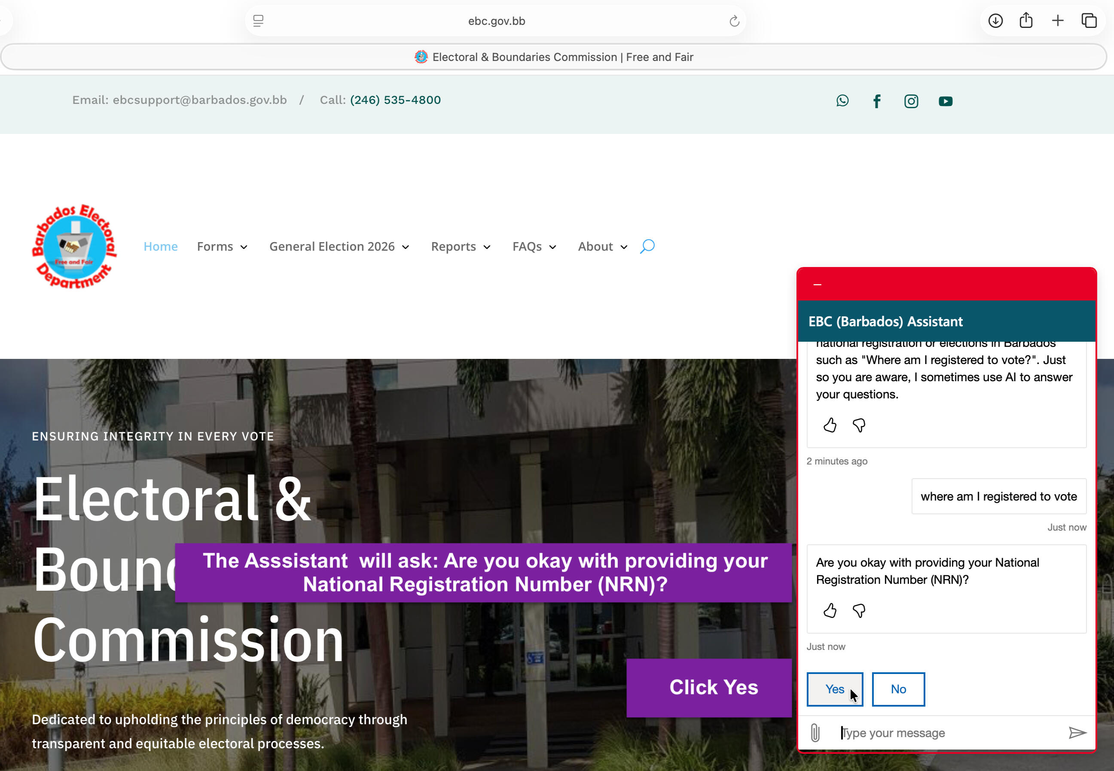The image size is (1114, 771).
Task: Open the FAQs menu item
Action: pyautogui.click(x=534, y=246)
